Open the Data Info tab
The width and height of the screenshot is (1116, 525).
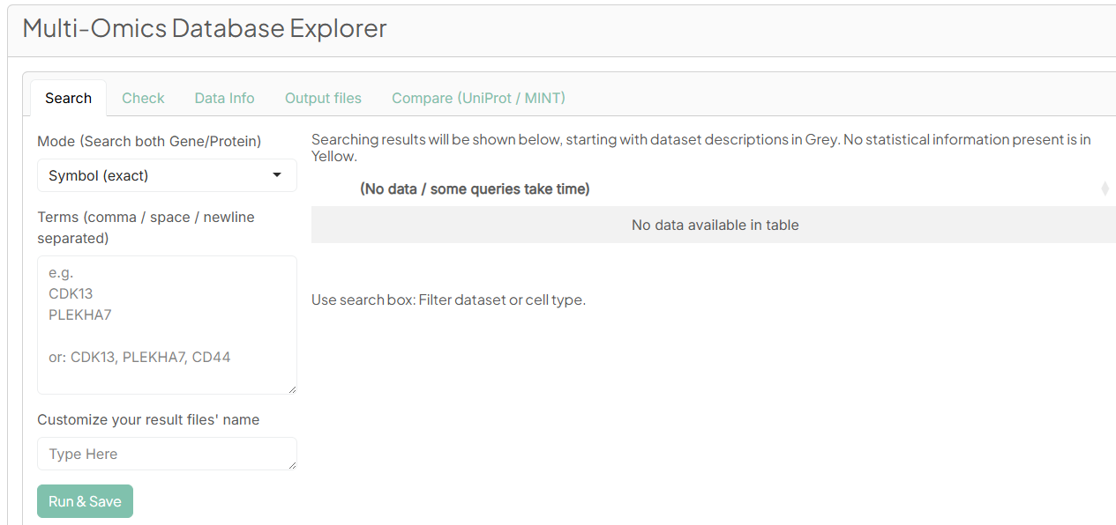[x=224, y=98]
